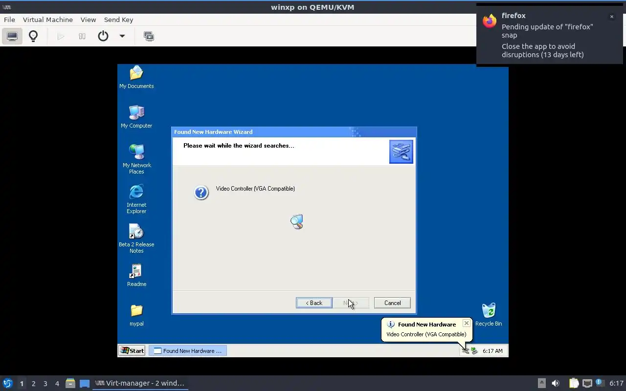Click the host removable media eject tray icon
This screenshot has height=391, width=626.
click(541, 383)
